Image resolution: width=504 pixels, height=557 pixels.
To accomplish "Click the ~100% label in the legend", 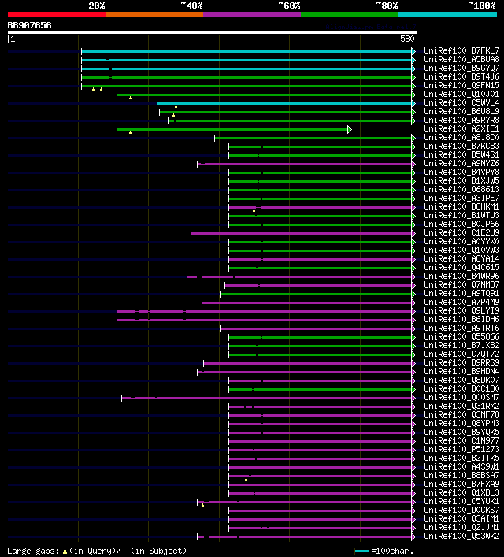I will pyautogui.click(x=482, y=6).
